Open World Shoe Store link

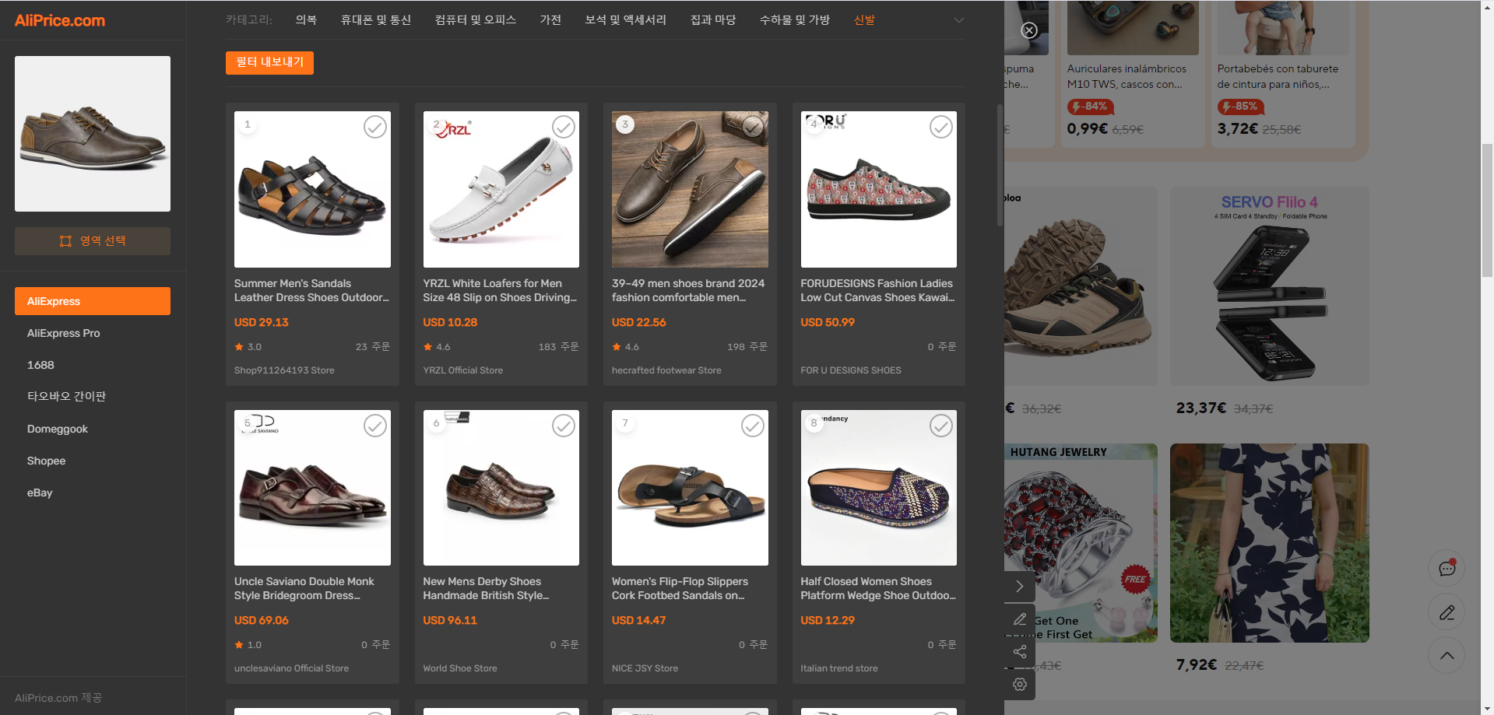[x=459, y=668]
